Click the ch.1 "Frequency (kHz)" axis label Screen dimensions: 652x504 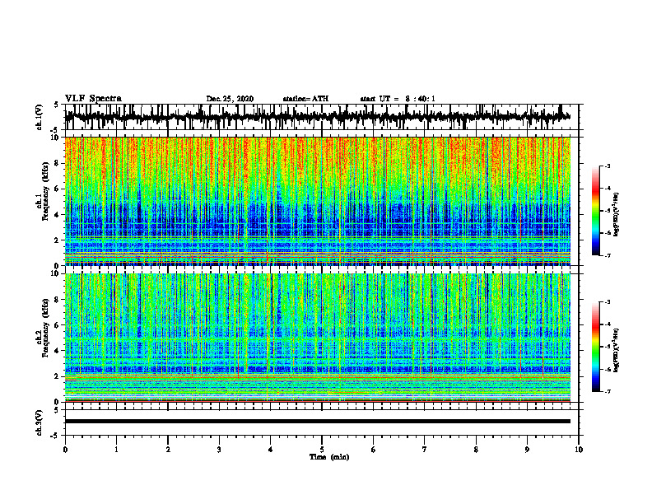point(45,192)
